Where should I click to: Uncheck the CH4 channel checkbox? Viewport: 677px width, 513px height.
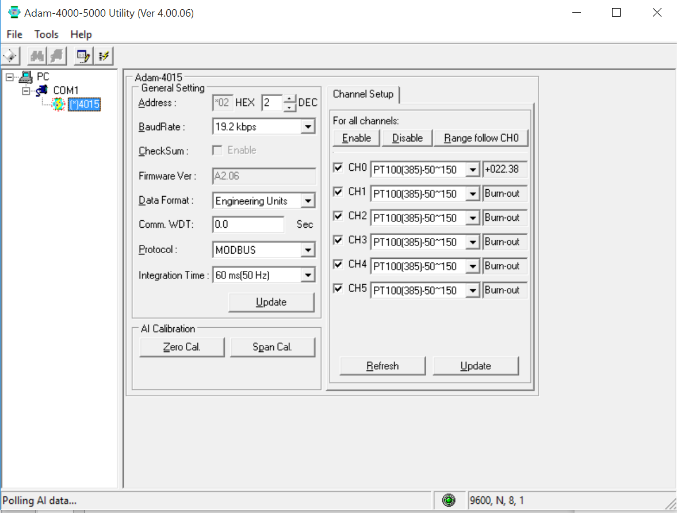coord(338,265)
